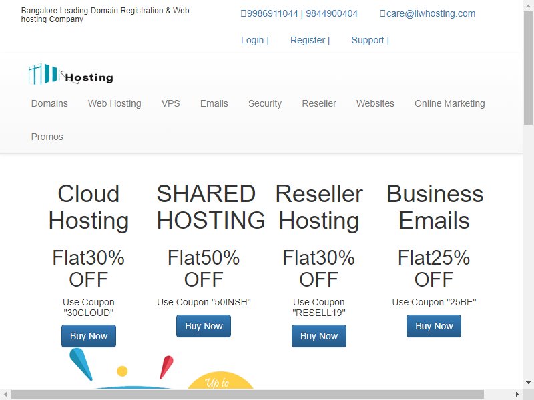Image resolution: width=534 pixels, height=400 pixels.
Task: Click the vertical scrollbar down arrow
Action: (528, 383)
